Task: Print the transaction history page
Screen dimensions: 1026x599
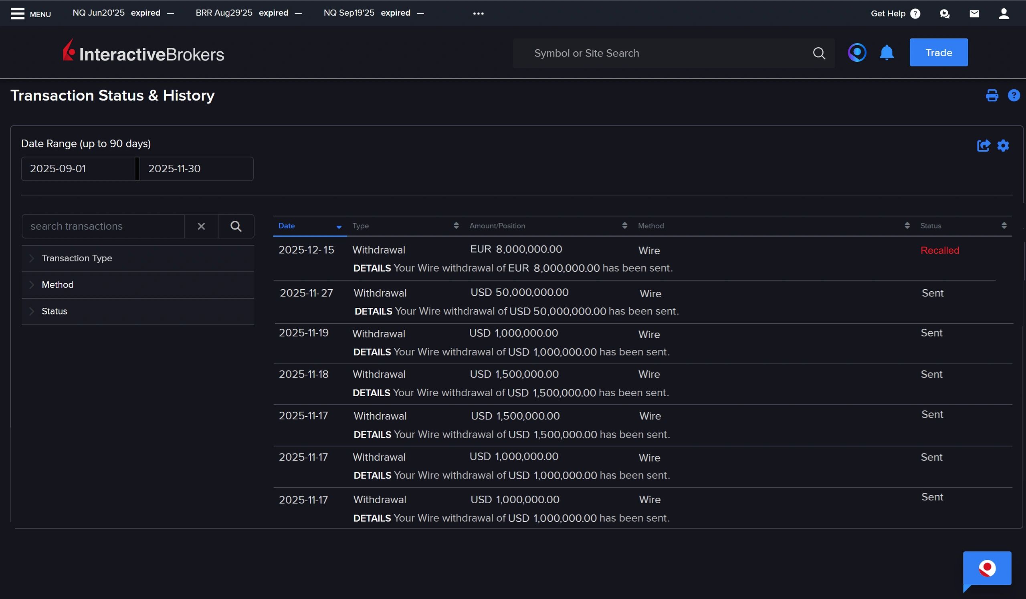Action: (x=992, y=95)
